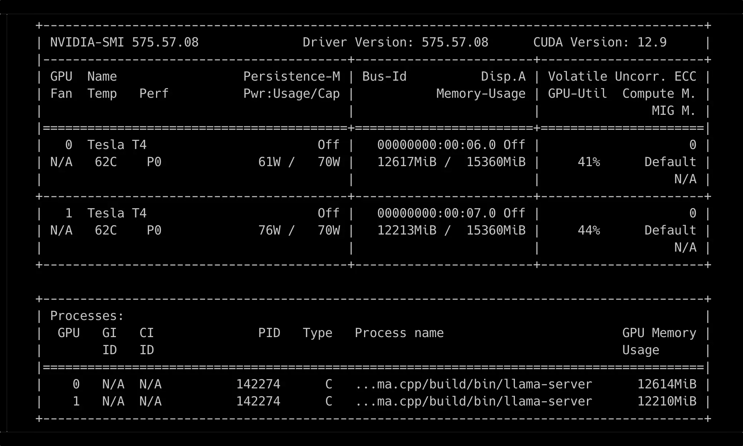Click the Disp.A column header
The height and width of the screenshot is (446, 743).
click(503, 77)
